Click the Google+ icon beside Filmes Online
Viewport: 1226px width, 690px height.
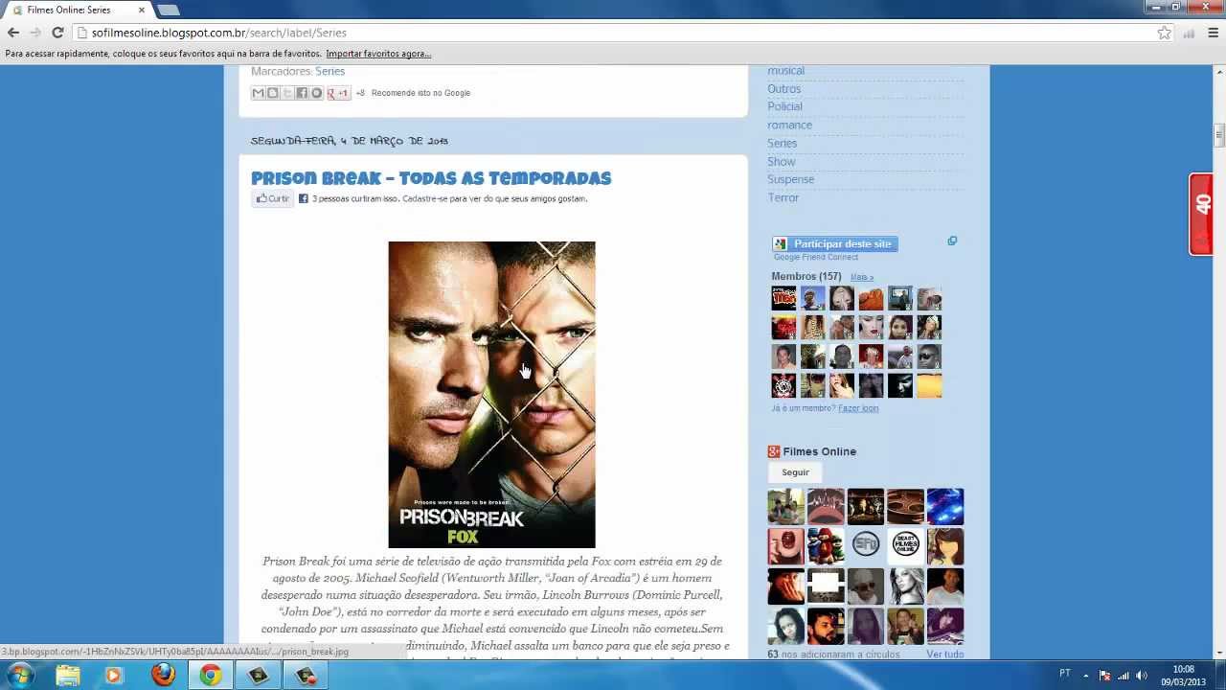point(774,451)
